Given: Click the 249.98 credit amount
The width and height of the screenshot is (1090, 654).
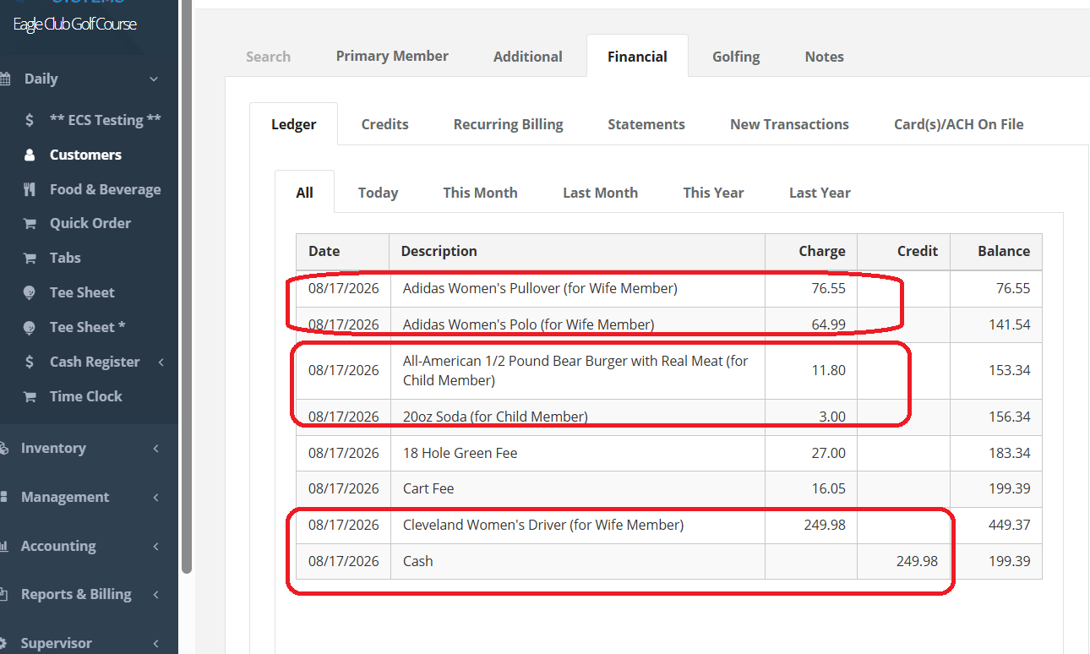Looking at the screenshot, I should pyautogui.click(x=917, y=561).
